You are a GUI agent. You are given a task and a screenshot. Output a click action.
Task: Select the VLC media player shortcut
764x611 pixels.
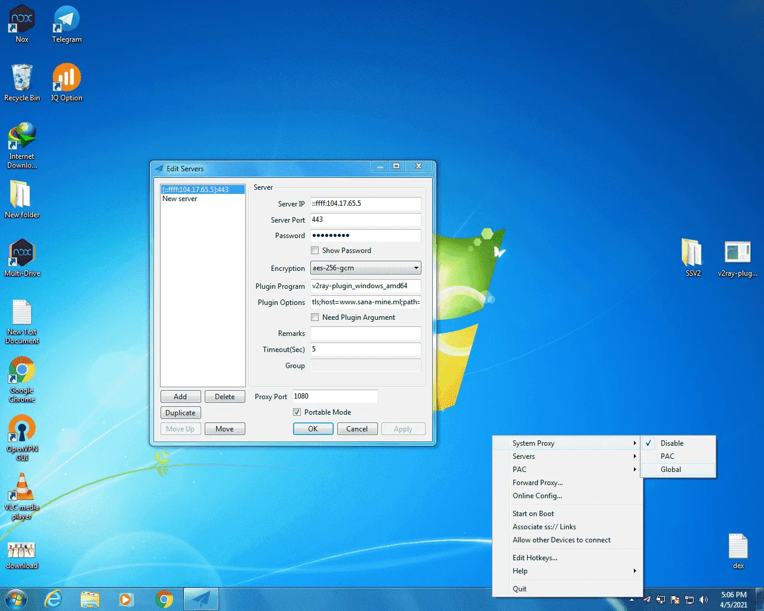tap(22, 496)
